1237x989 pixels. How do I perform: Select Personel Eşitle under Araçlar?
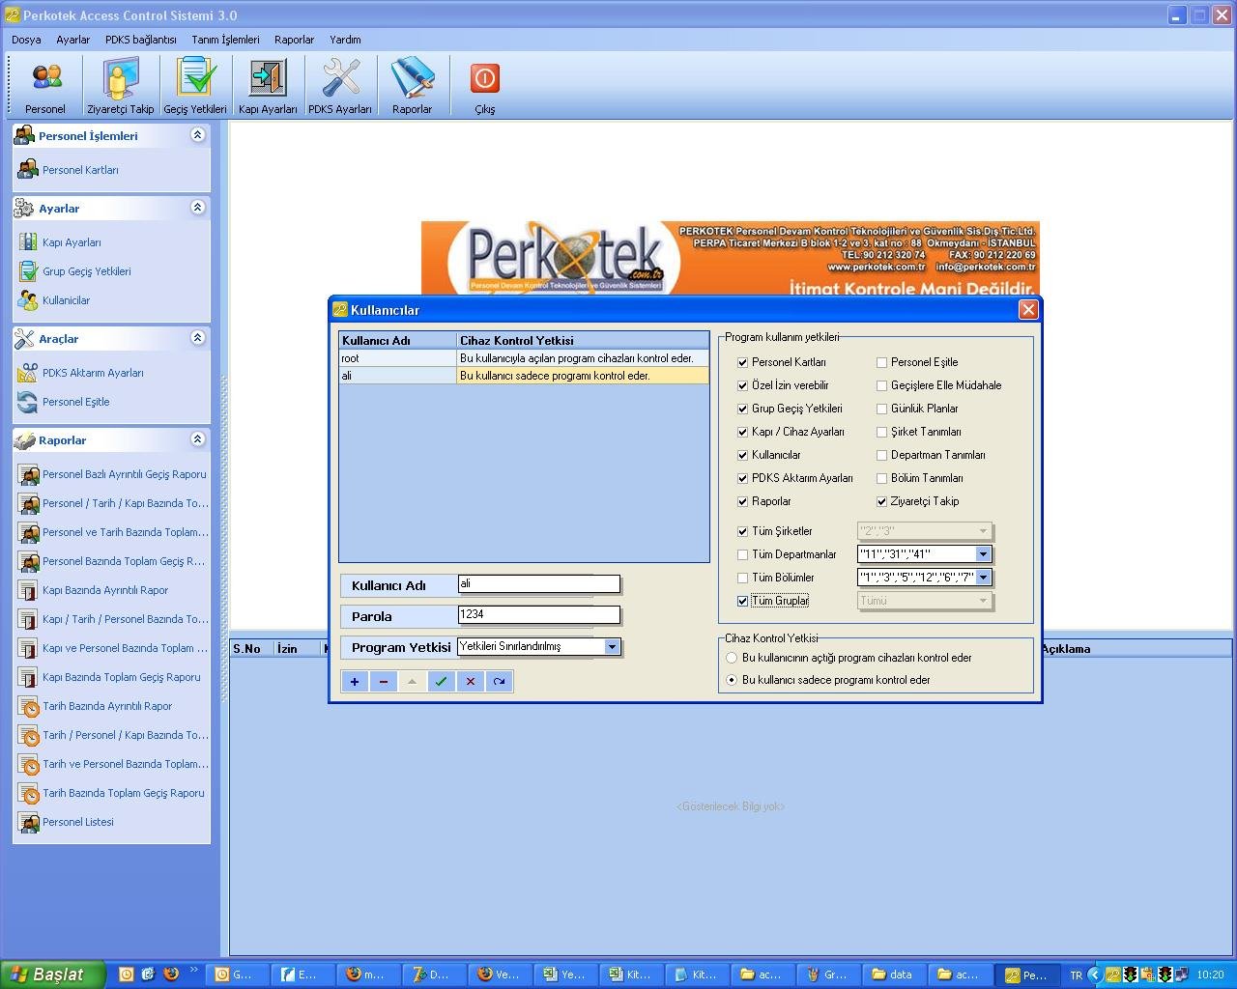coord(75,402)
